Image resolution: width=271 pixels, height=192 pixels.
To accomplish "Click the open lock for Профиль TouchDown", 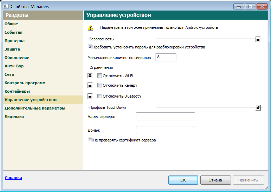I will click(x=258, y=108).
